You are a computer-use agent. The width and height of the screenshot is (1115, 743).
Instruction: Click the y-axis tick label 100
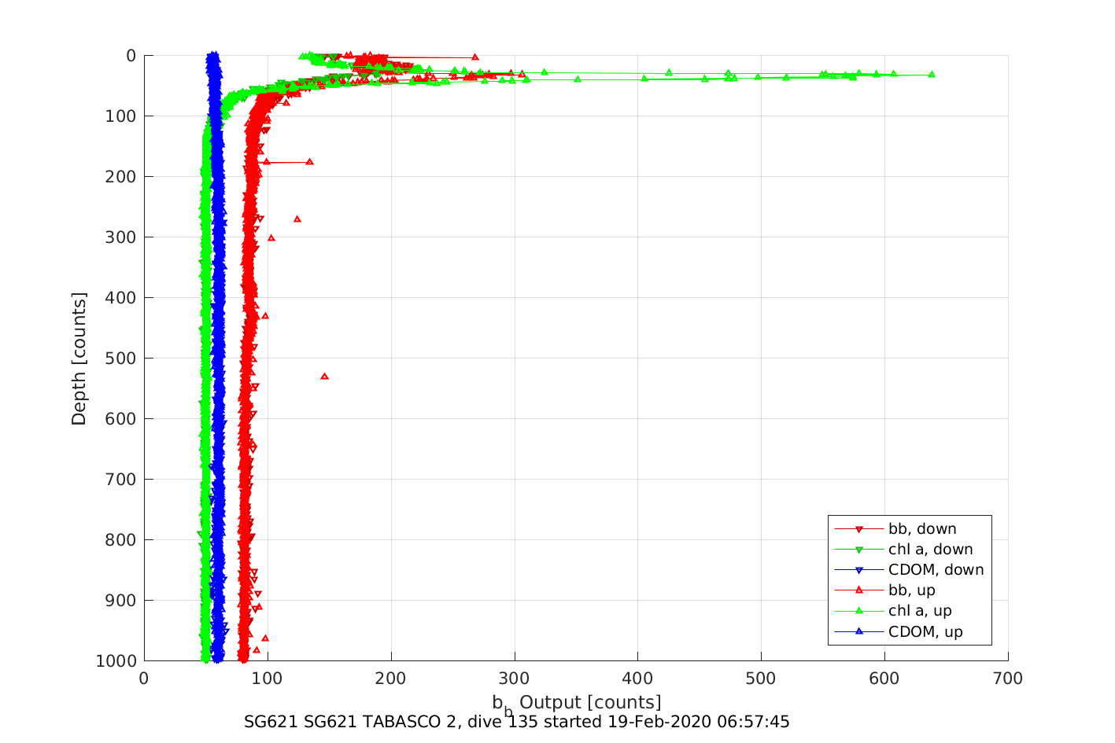click(121, 116)
